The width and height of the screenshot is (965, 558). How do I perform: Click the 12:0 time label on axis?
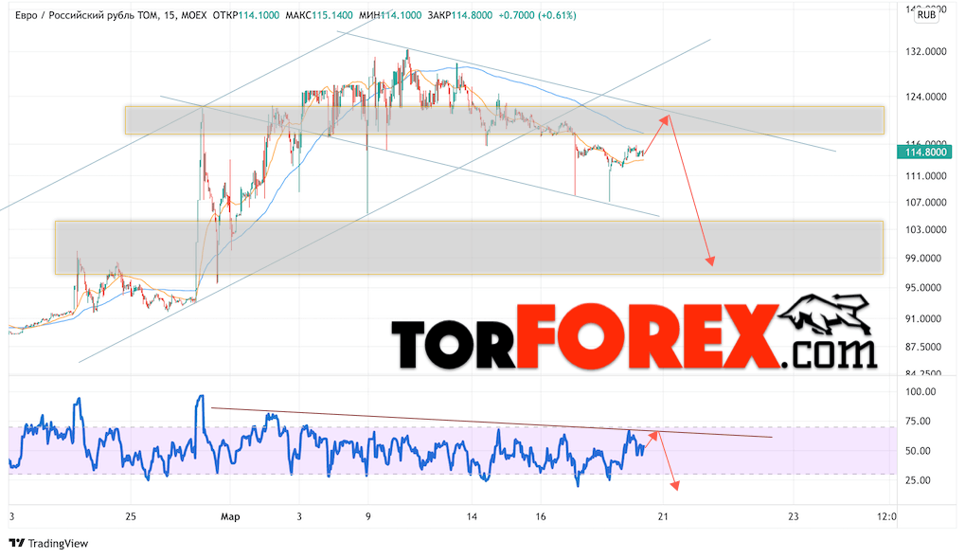click(886, 516)
